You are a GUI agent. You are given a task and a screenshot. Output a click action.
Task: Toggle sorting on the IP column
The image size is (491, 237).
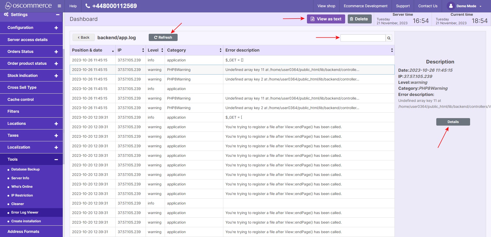[143, 50]
